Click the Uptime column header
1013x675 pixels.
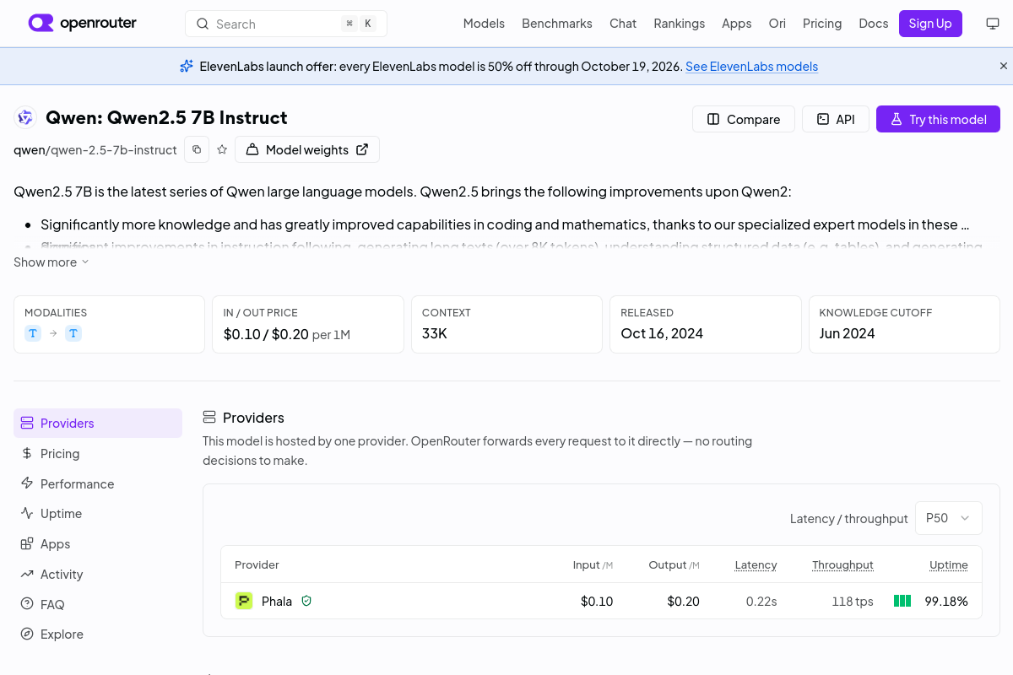point(949,564)
